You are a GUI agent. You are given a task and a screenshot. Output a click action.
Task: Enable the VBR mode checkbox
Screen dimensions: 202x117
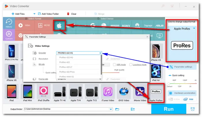point(114,64)
